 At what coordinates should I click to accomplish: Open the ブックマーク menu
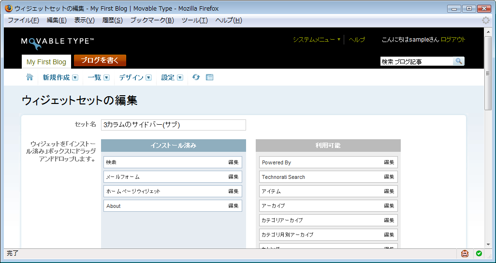(x=152, y=20)
